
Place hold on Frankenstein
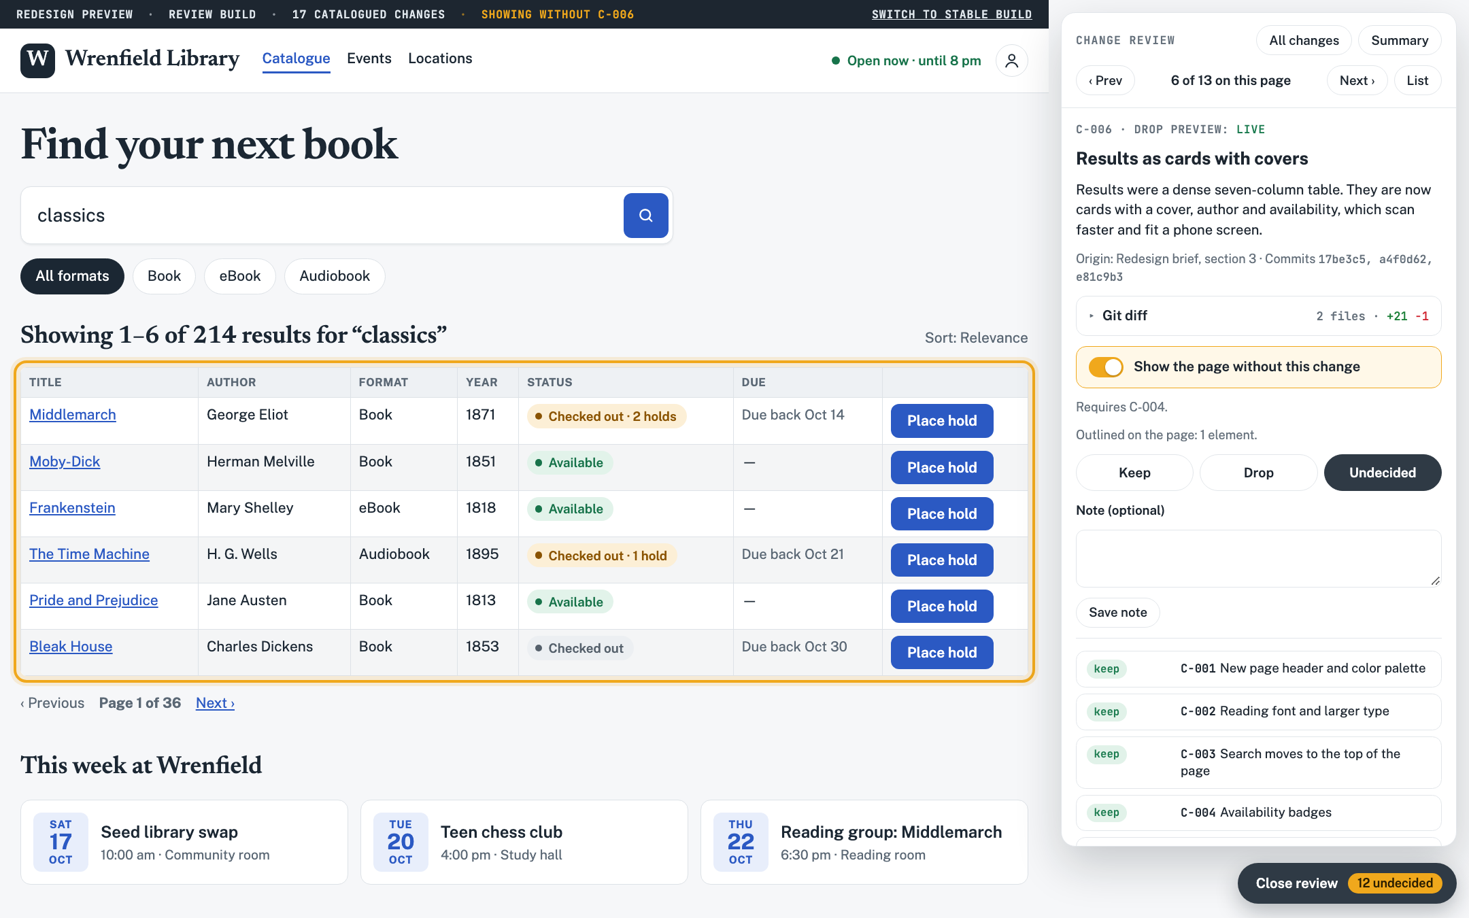(x=942, y=514)
